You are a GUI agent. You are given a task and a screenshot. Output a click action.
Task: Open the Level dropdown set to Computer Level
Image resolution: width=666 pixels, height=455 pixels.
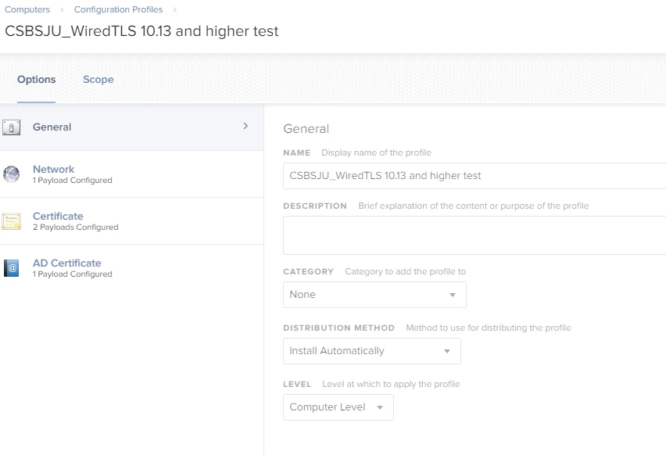[x=338, y=407]
